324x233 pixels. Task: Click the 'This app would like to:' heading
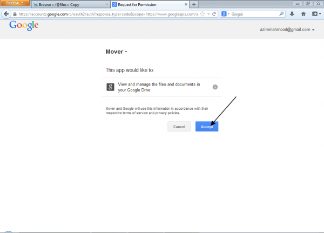point(130,70)
